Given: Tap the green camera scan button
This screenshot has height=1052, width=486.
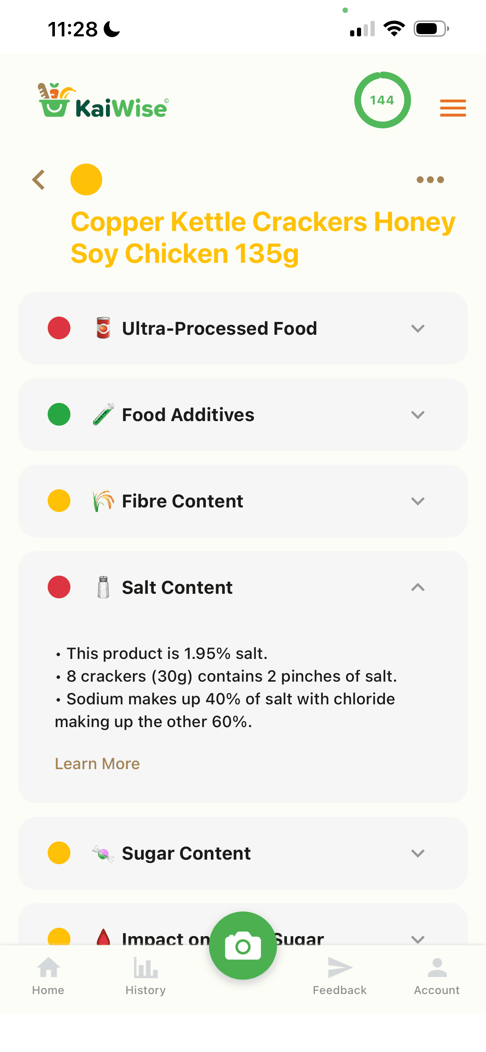Looking at the screenshot, I should pyautogui.click(x=243, y=946).
